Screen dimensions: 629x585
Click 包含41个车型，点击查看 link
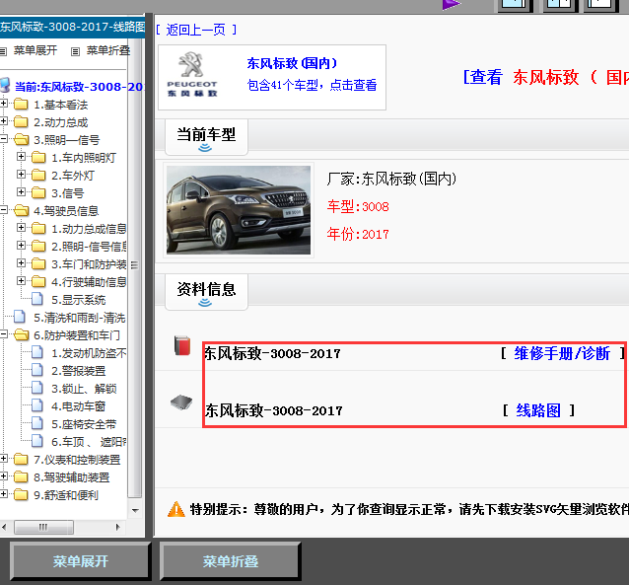click(x=313, y=85)
